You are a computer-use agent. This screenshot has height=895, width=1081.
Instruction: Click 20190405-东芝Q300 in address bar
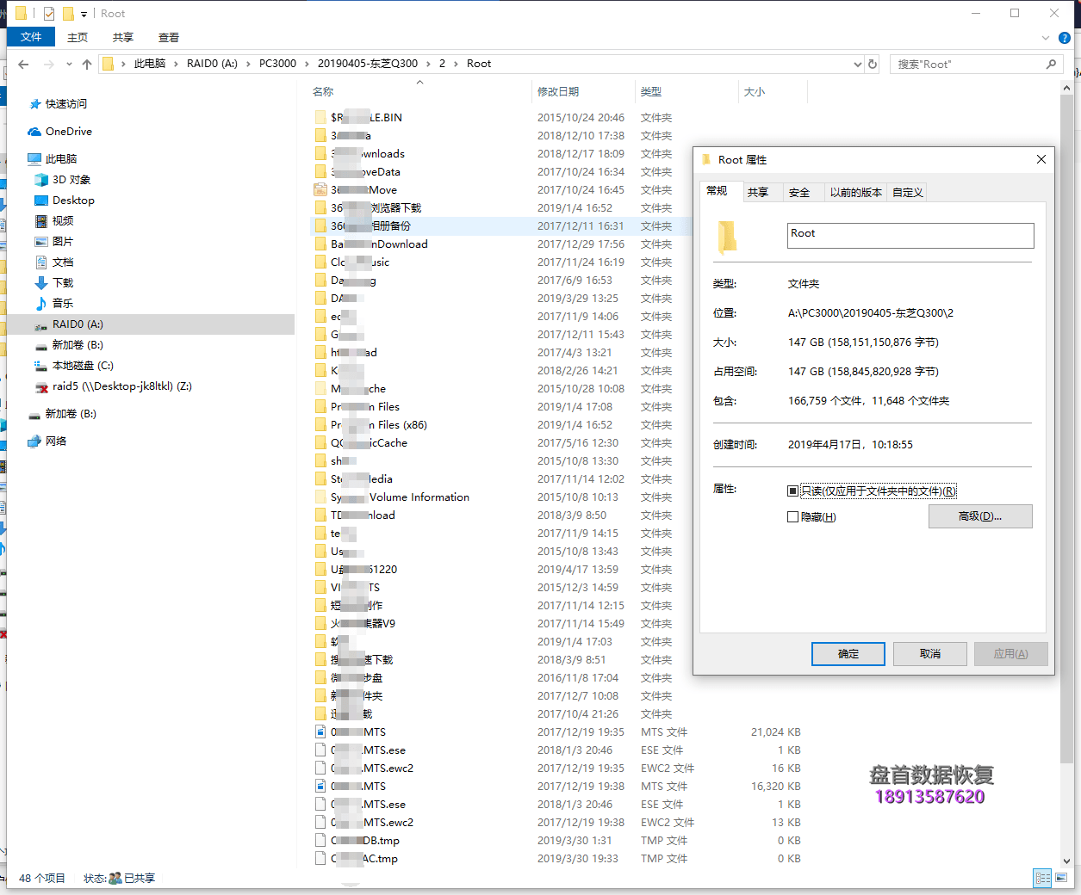[368, 64]
